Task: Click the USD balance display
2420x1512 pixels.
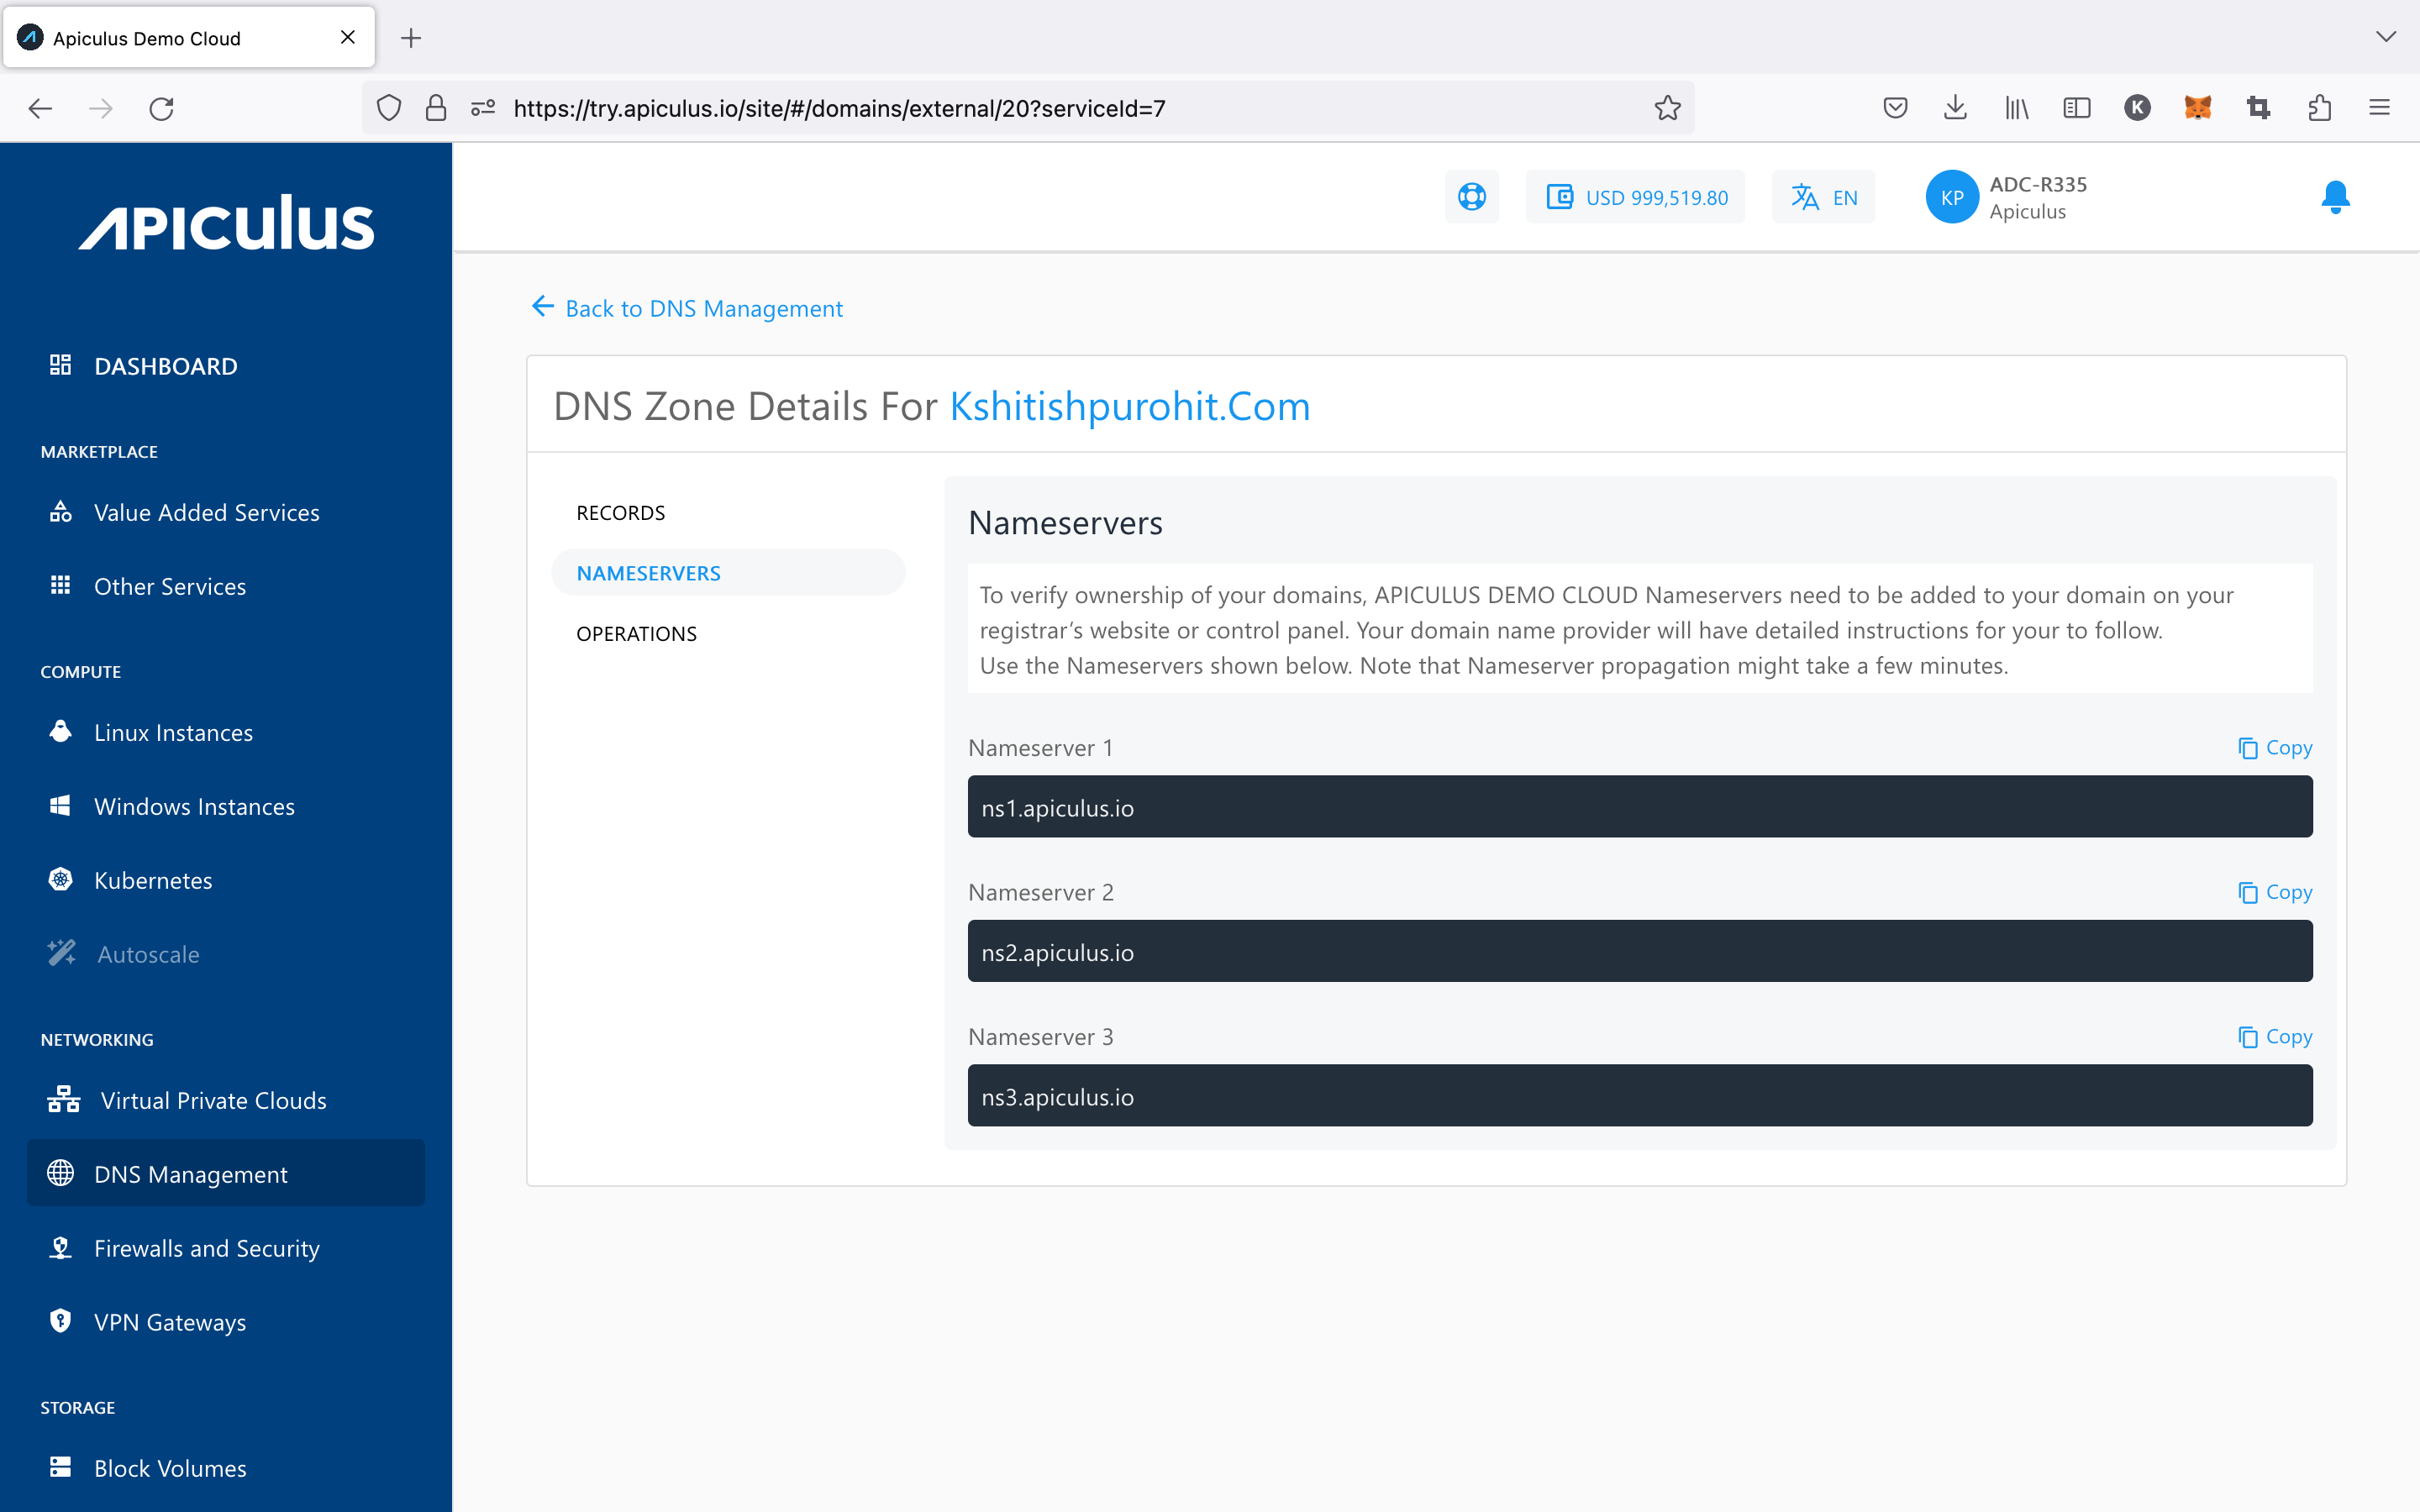Action: (1638, 197)
